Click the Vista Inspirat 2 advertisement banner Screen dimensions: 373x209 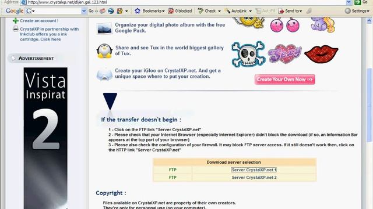click(x=45, y=138)
